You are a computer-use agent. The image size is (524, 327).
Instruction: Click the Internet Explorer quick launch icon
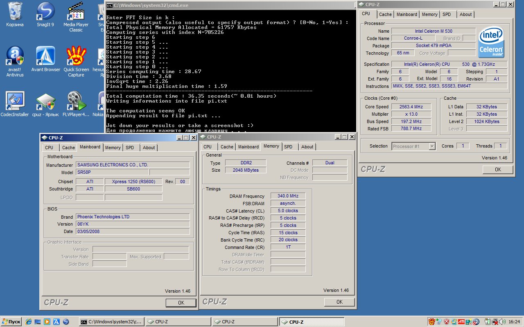[x=29, y=322]
